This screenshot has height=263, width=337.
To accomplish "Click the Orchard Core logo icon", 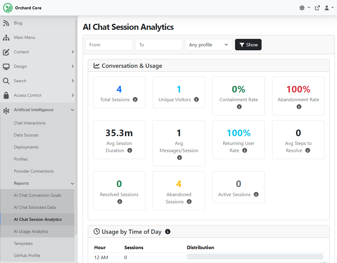I will coord(8,8).
